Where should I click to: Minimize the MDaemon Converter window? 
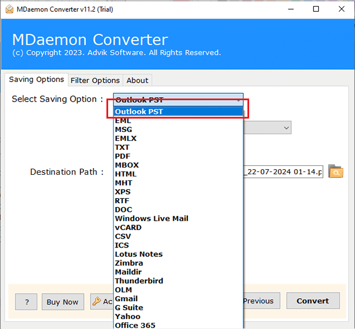tap(291, 9)
